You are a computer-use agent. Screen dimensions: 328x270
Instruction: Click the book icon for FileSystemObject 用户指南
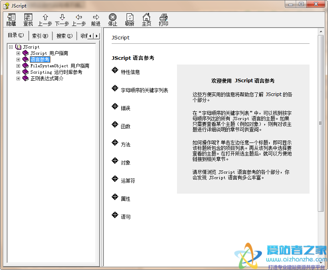pos(26,66)
